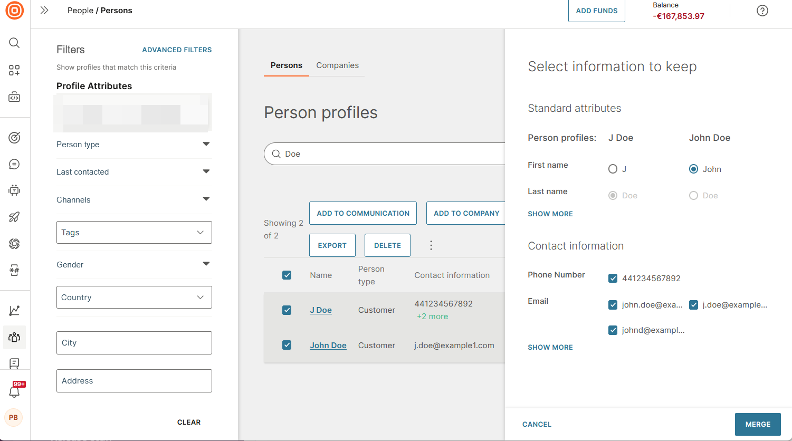792x441 pixels.
Task: Click the MERGE button
Action: pyautogui.click(x=758, y=424)
